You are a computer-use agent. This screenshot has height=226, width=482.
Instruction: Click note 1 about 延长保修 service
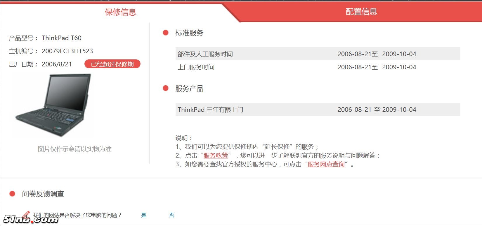pyautogui.click(x=247, y=147)
